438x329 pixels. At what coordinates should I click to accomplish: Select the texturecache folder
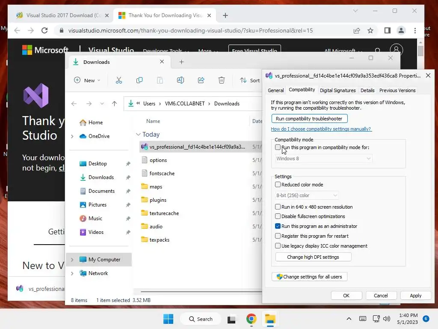(x=164, y=213)
